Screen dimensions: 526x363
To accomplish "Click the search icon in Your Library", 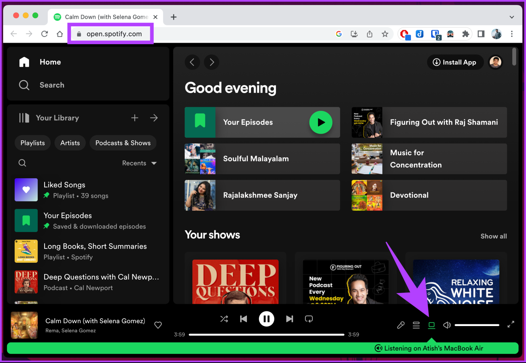I will 22,163.
